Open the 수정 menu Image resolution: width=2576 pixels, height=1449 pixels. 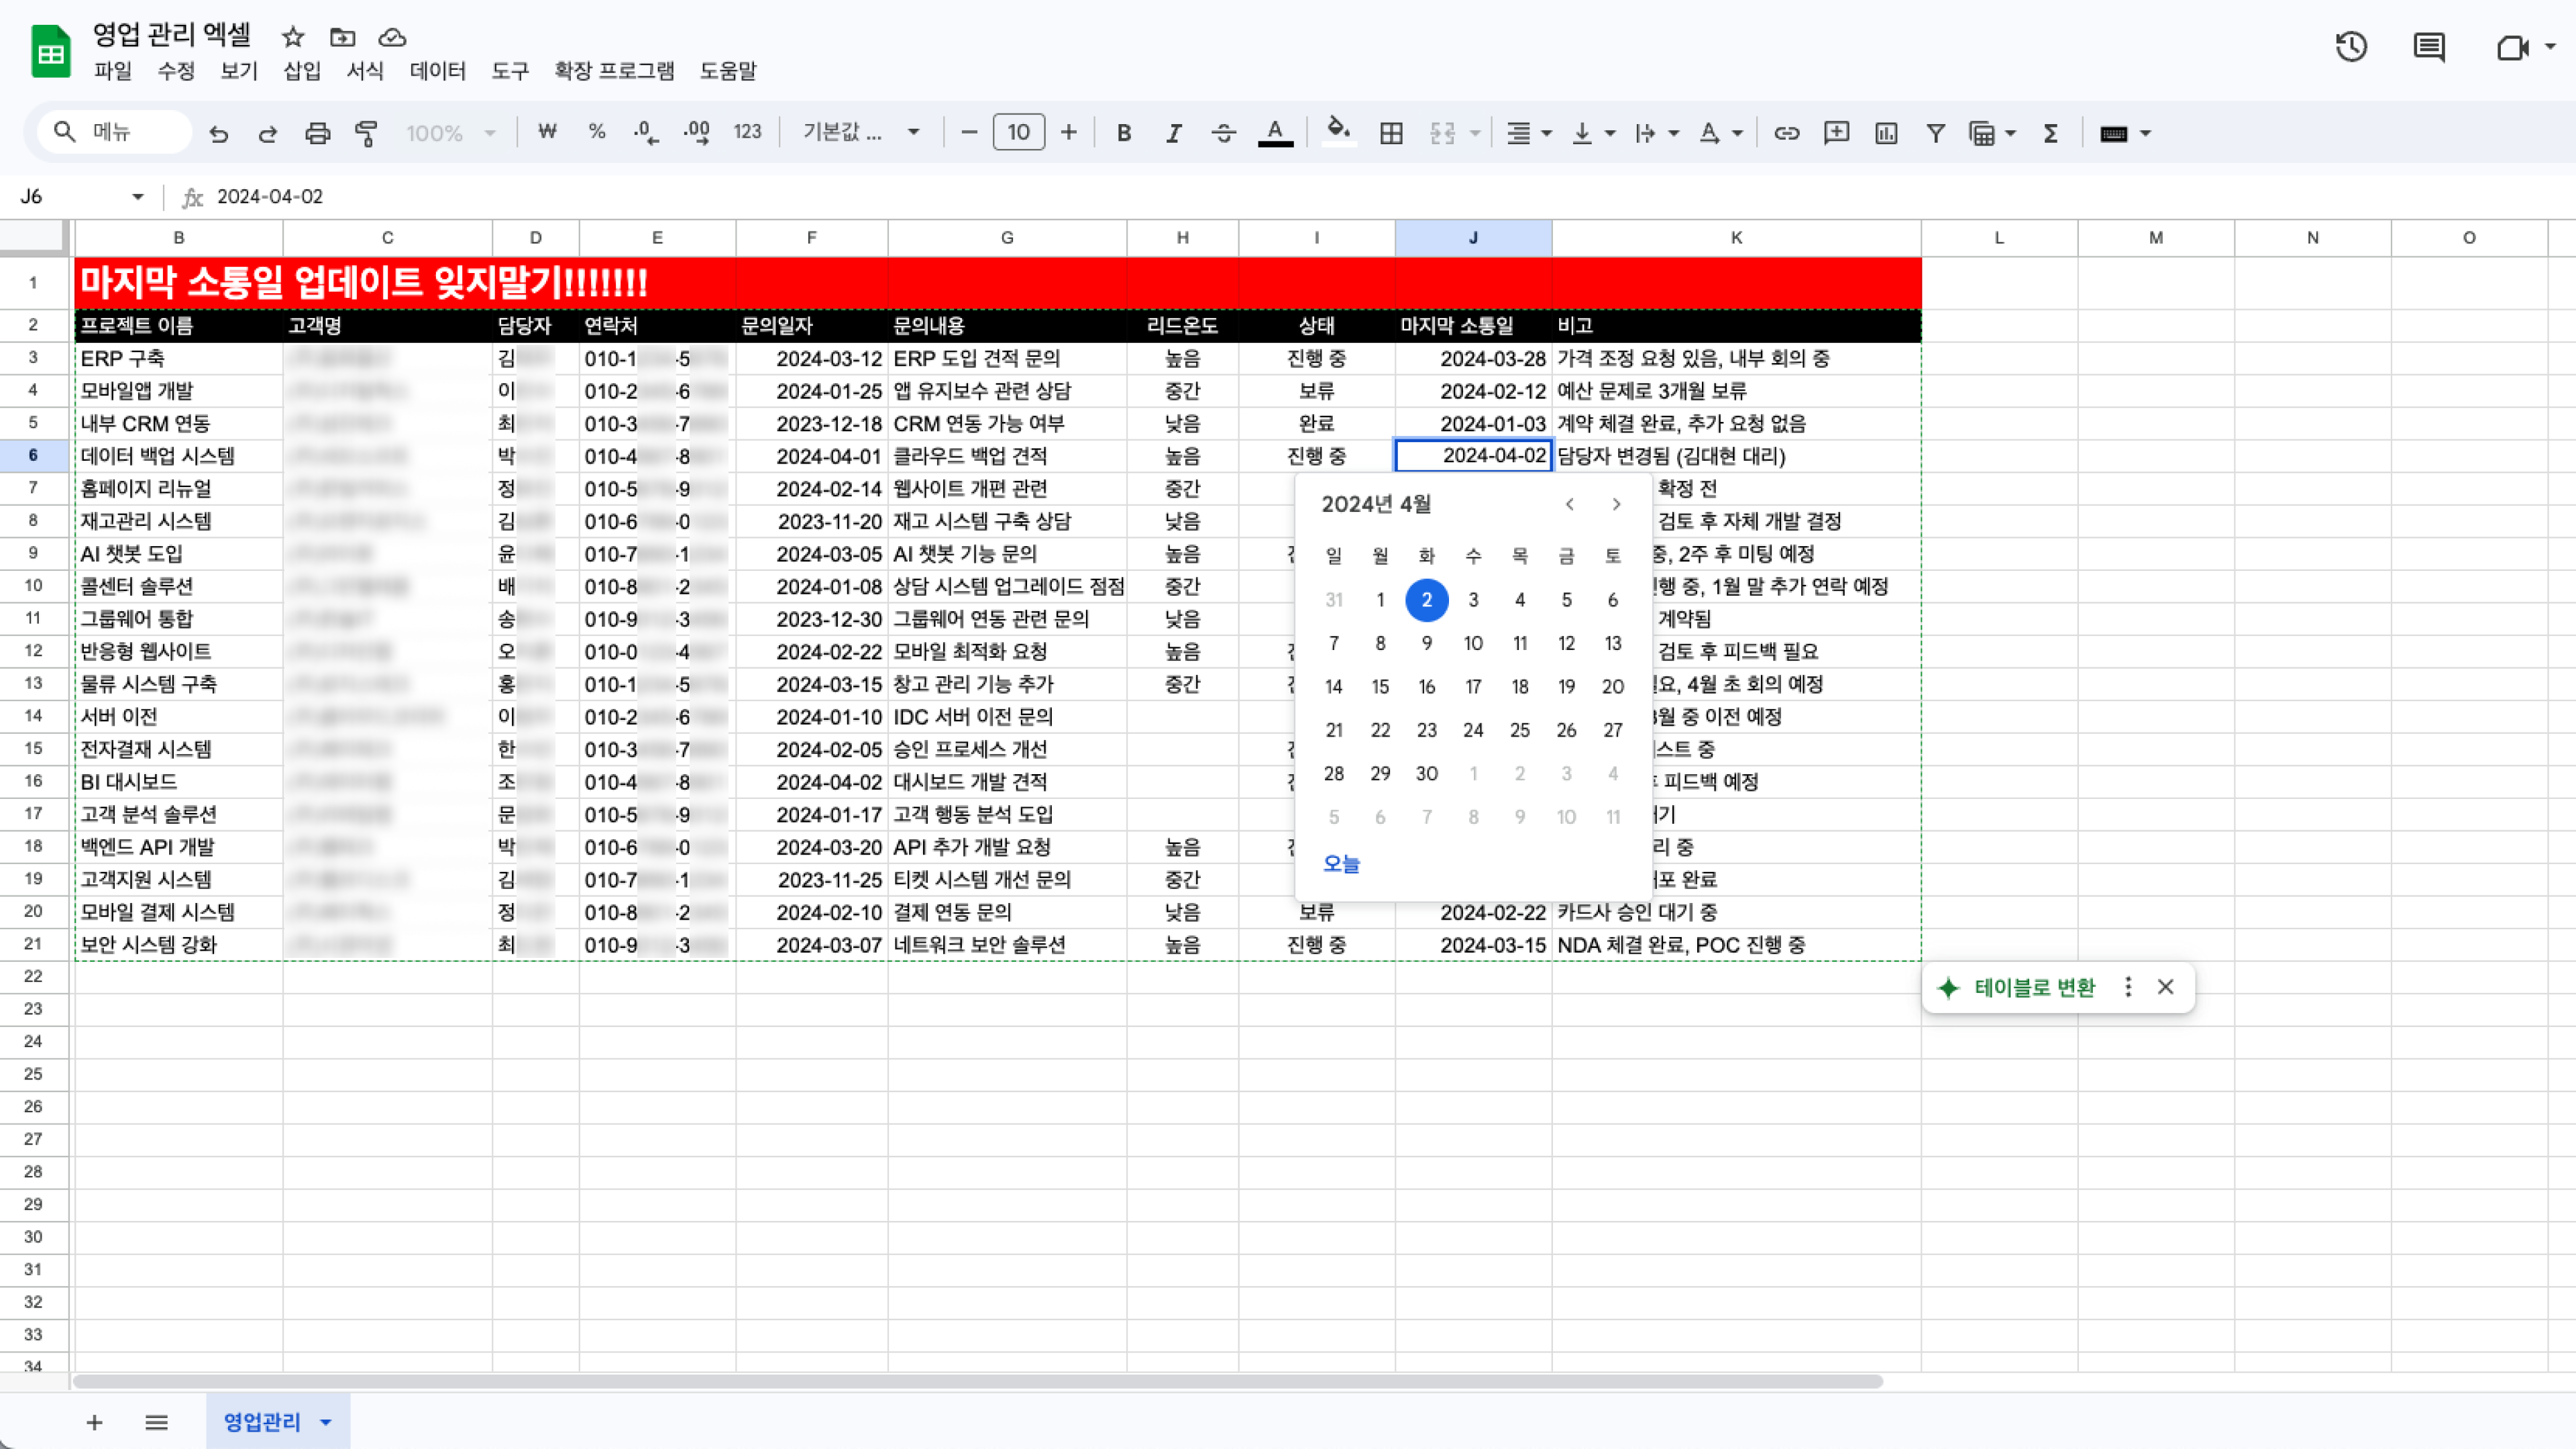(176, 71)
